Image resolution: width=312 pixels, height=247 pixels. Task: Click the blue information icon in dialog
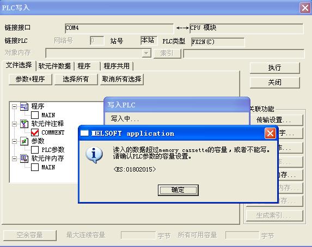coord(94,155)
